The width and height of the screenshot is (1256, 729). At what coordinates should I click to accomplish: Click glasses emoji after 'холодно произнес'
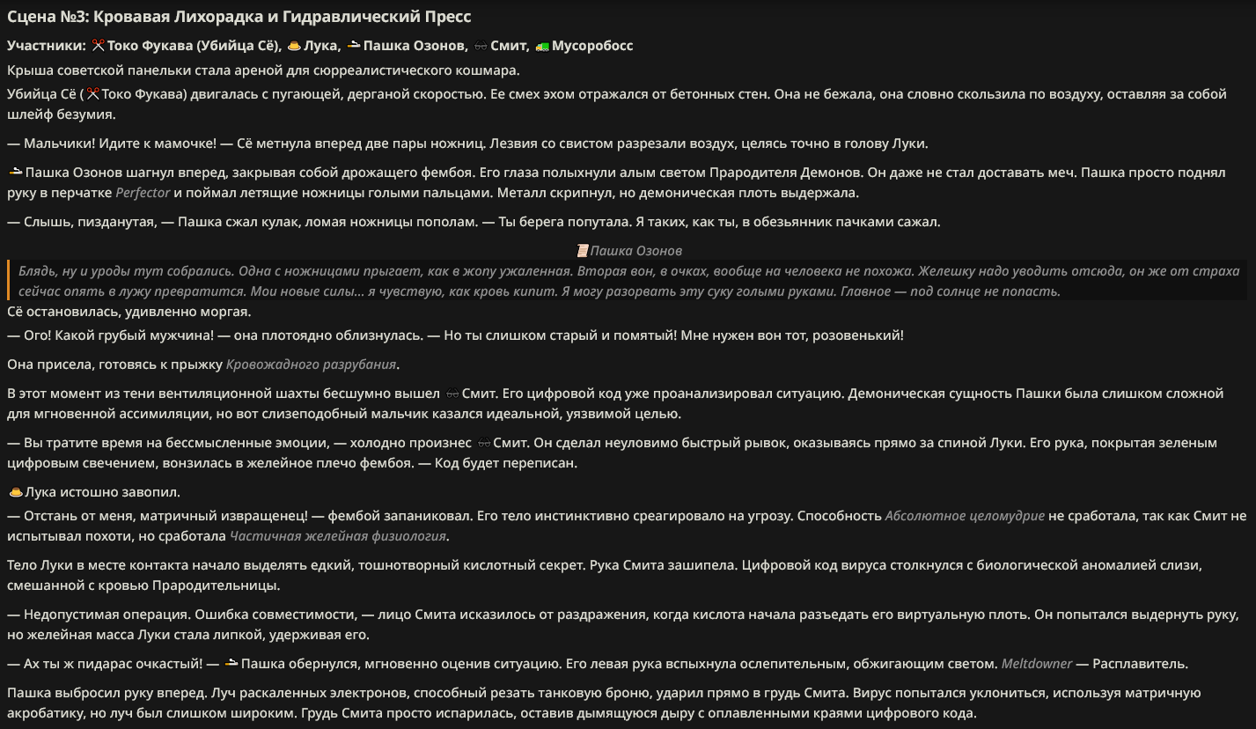pyautogui.click(x=484, y=443)
